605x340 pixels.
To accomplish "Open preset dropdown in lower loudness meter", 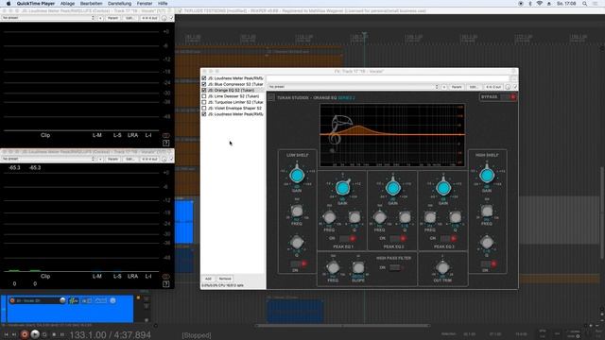I will coord(48,159).
